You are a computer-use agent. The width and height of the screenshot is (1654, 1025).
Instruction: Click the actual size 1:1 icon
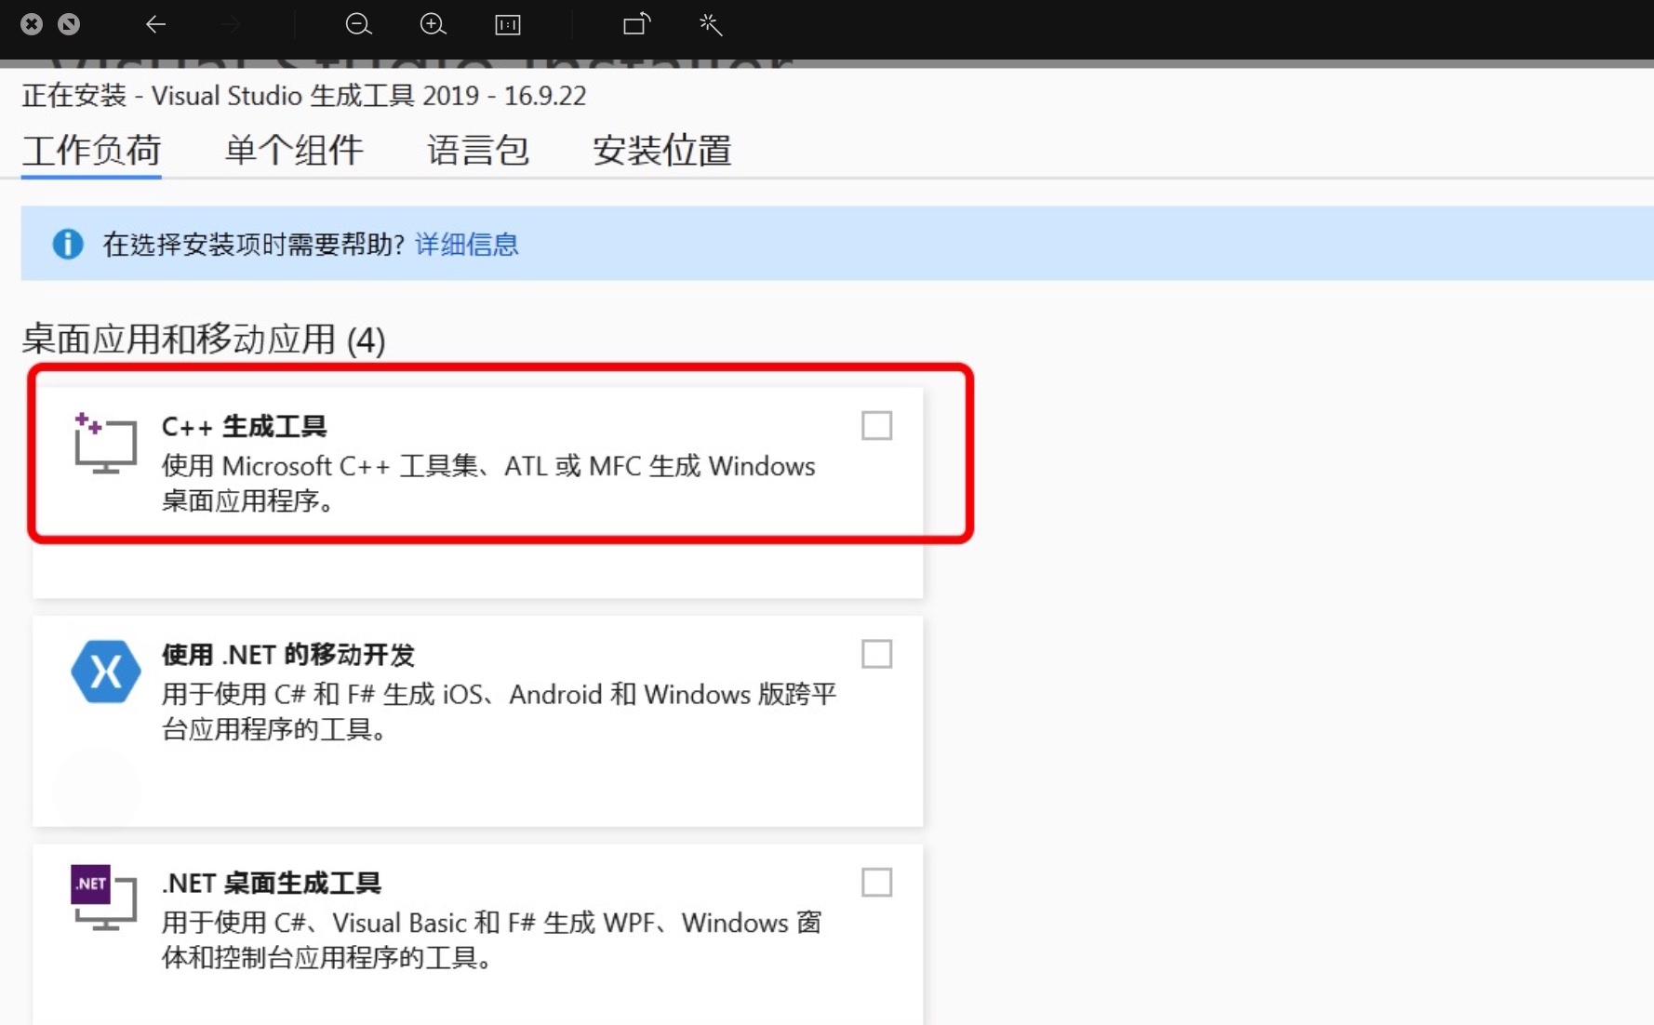[x=508, y=24]
